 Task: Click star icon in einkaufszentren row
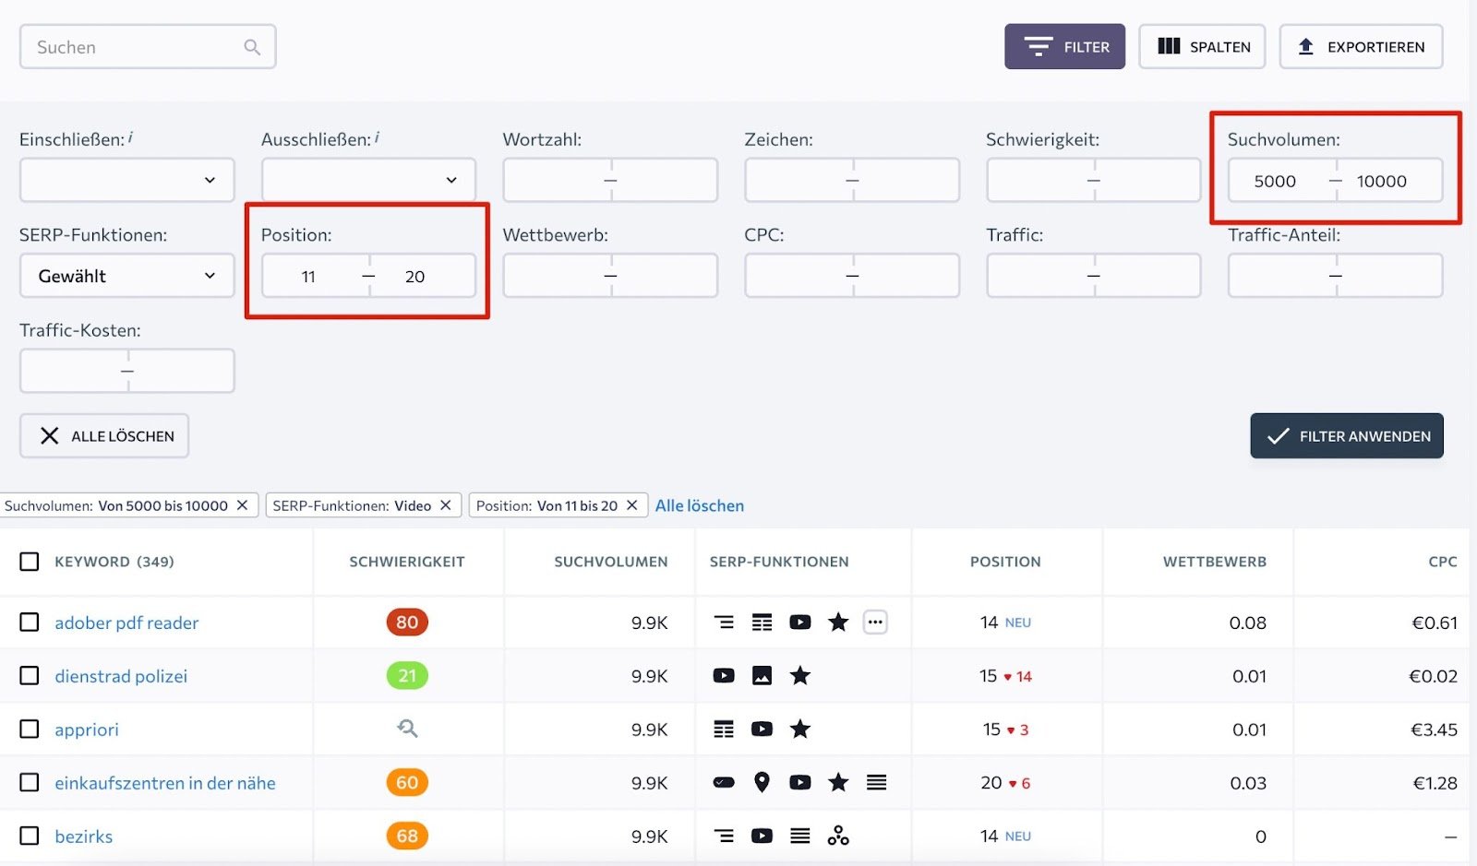point(838,782)
